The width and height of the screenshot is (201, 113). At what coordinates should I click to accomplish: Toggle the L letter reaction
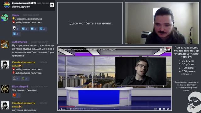(43, 29)
